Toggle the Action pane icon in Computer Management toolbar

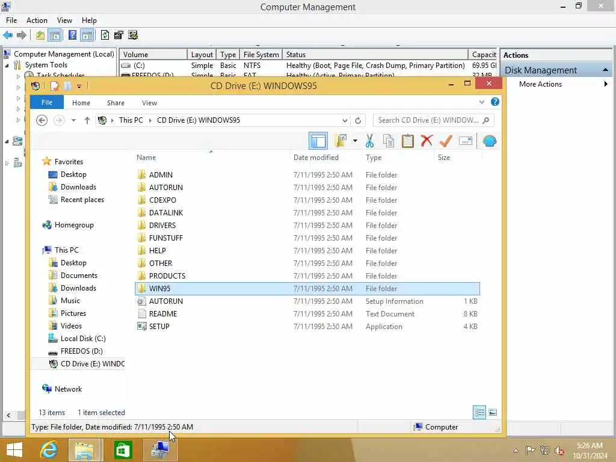pos(87,35)
